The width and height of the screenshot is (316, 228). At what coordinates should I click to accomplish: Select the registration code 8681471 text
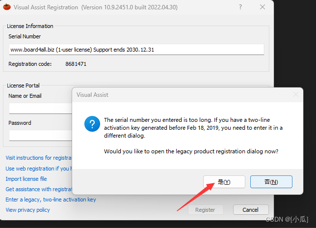click(x=76, y=64)
